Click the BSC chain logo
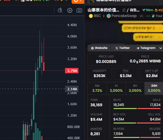Screen dimensions: 163x140 click(x=91, y=16)
